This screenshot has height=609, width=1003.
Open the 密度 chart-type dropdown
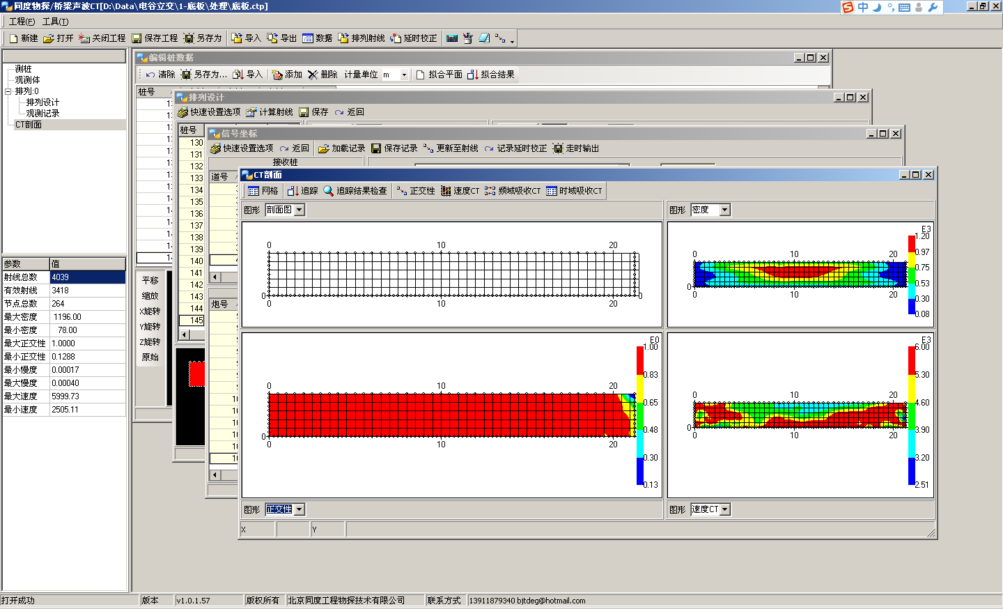click(725, 210)
